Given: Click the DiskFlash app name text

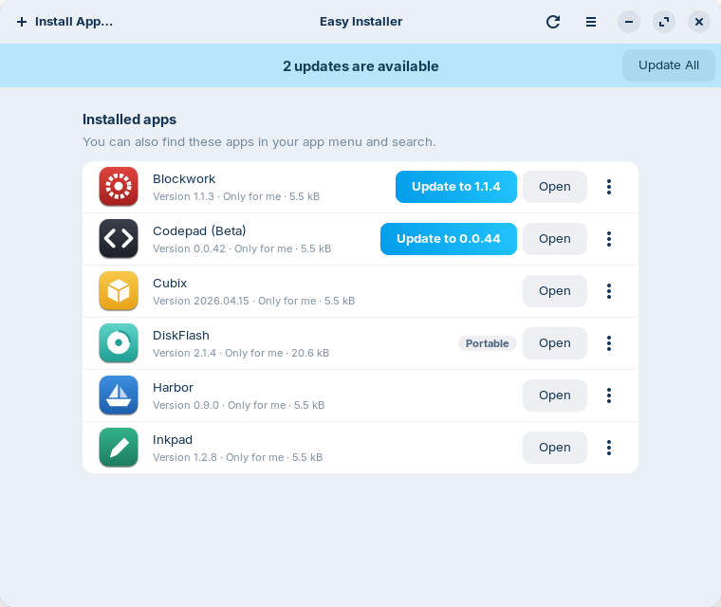Looking at the screenshot, I should click(x=180, y=335).
